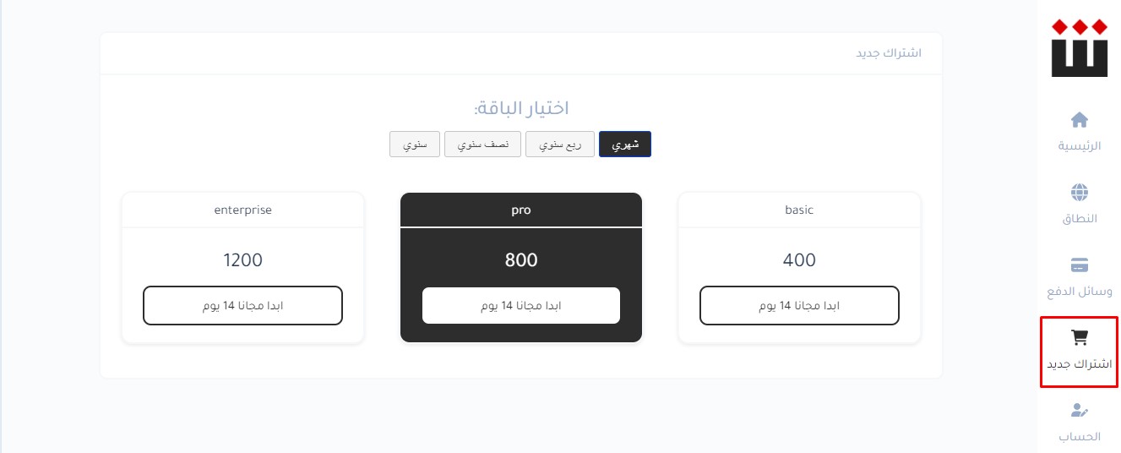Click the enterprise plan price 1200
This screenshot has height=453, width=1121.
pos(242,260)
